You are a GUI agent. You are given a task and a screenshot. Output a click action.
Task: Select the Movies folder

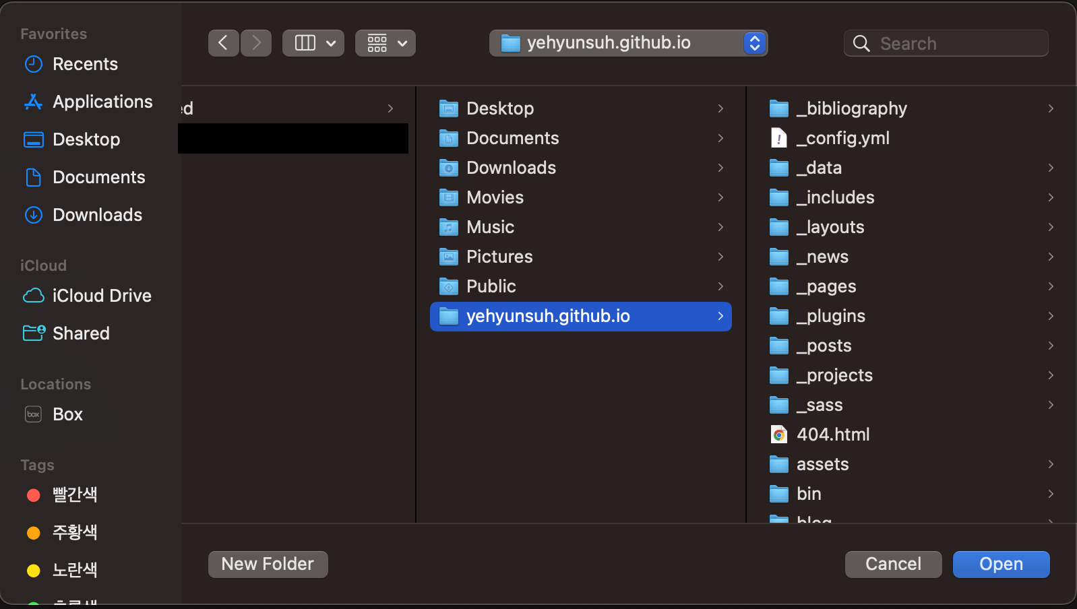pyautogui.click(x=581, y=197)
